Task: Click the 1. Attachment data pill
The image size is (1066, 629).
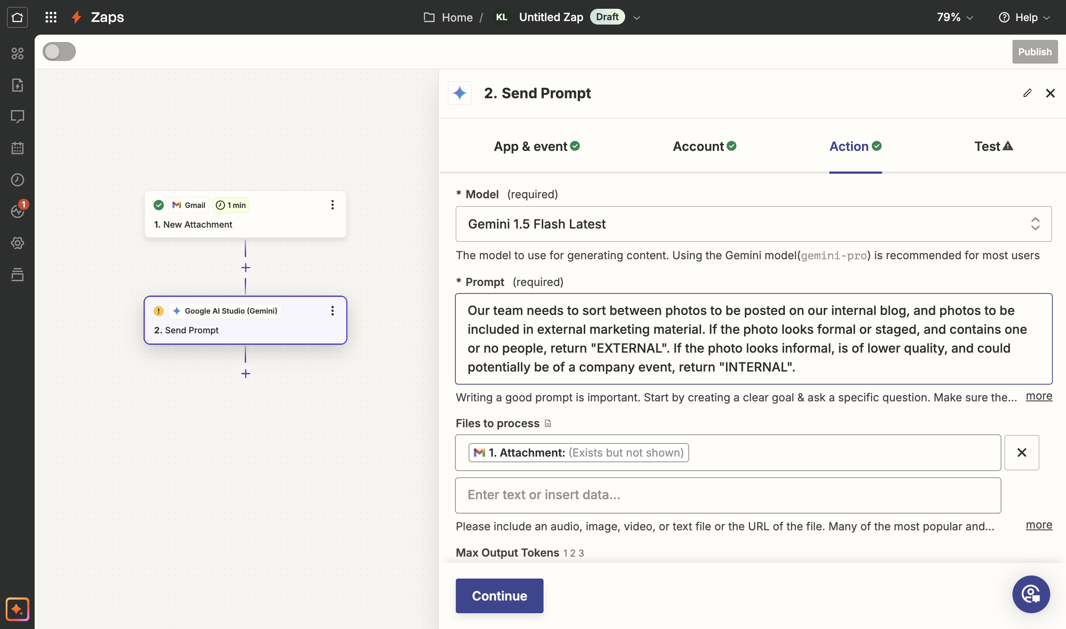Action: tap(579, 453)
